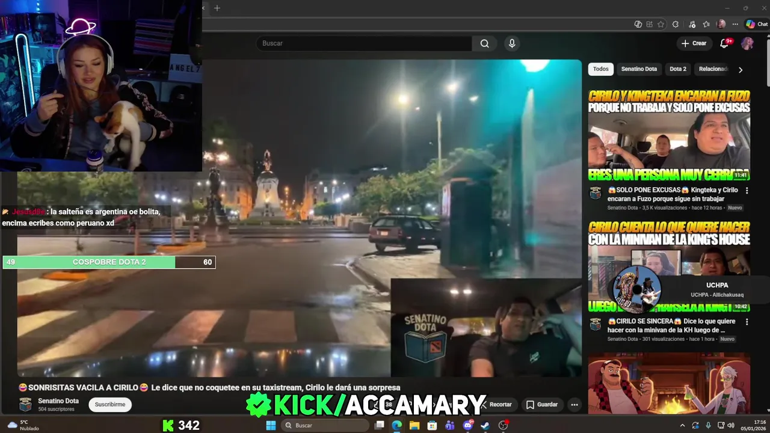
Task: Show hidden system tray icons chevron
Action: point(682,425)
